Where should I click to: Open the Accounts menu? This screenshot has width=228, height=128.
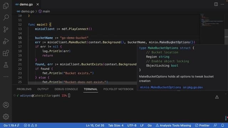point(6,105)
